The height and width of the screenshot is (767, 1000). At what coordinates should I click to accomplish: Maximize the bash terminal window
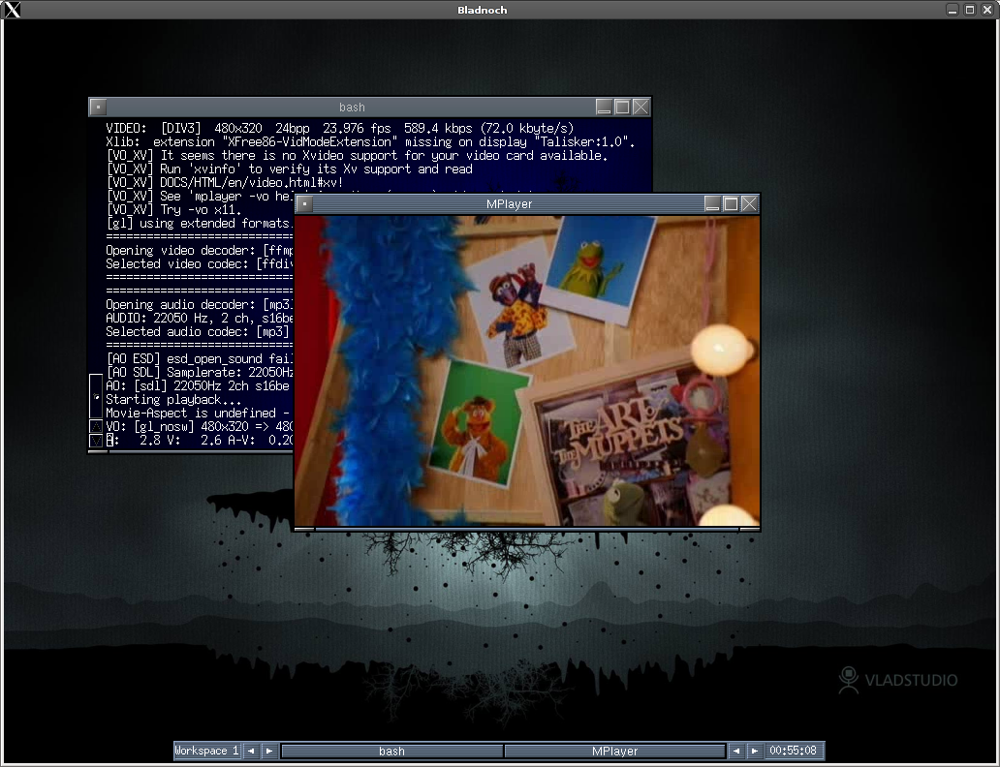pos(622,107)
